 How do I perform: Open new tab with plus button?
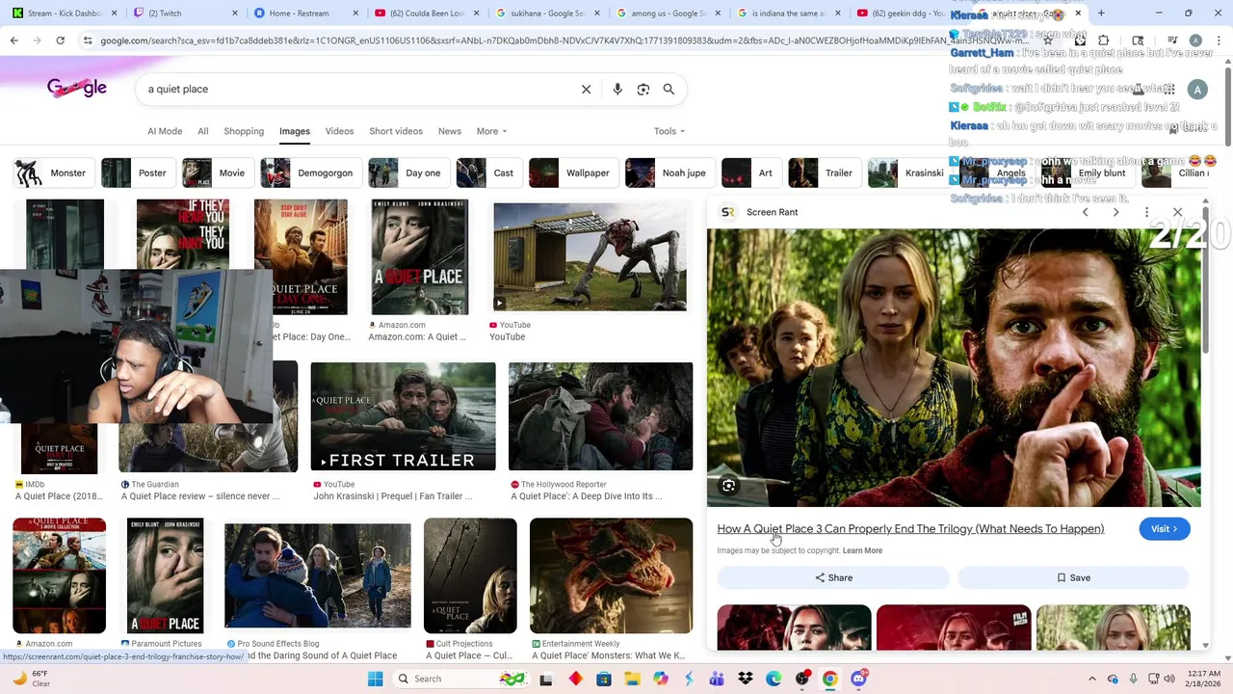point(1101,13)
